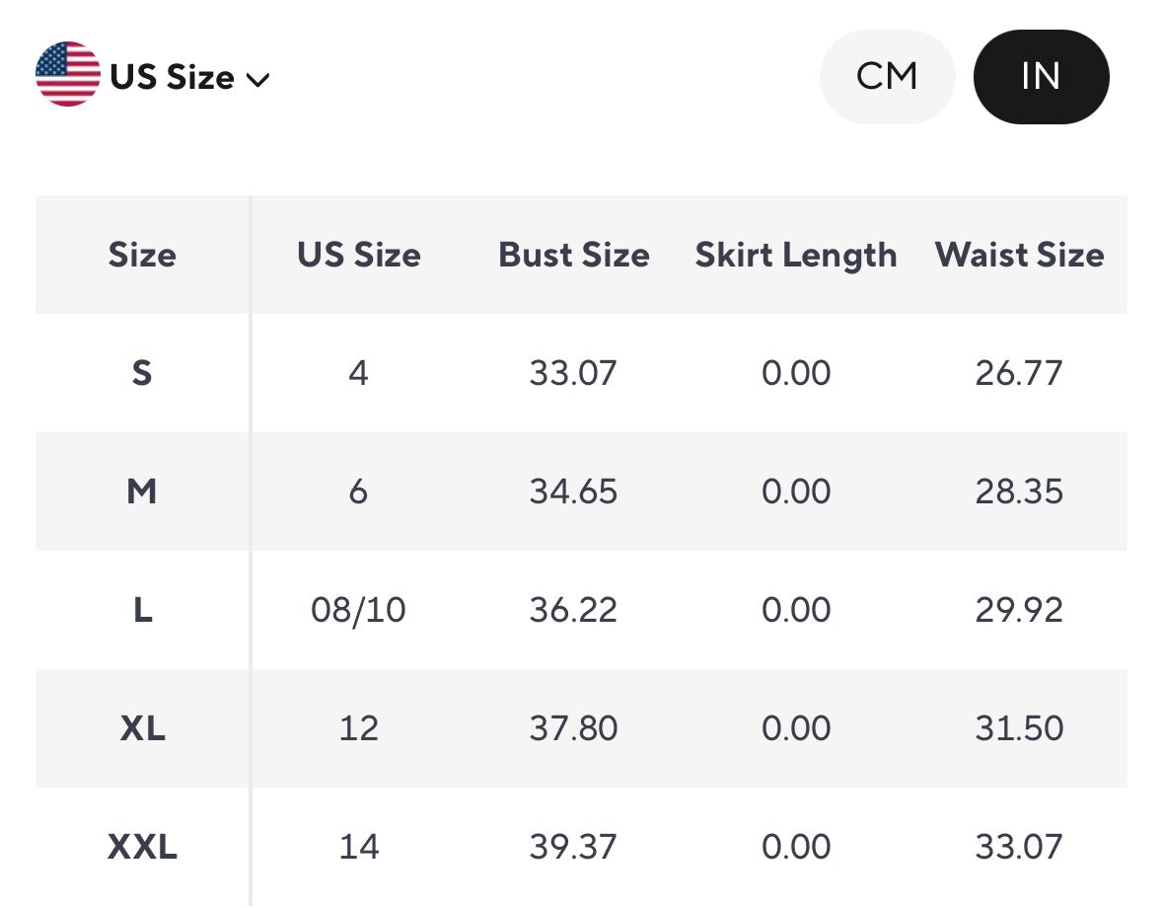1163x908 pixels.
Task: Open the US Size dropdown
Action: 173,77
